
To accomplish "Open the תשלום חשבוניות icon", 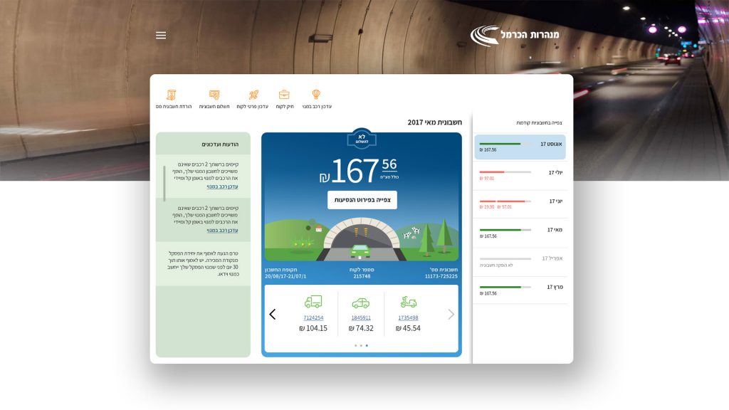I will (x=214, y=95).
